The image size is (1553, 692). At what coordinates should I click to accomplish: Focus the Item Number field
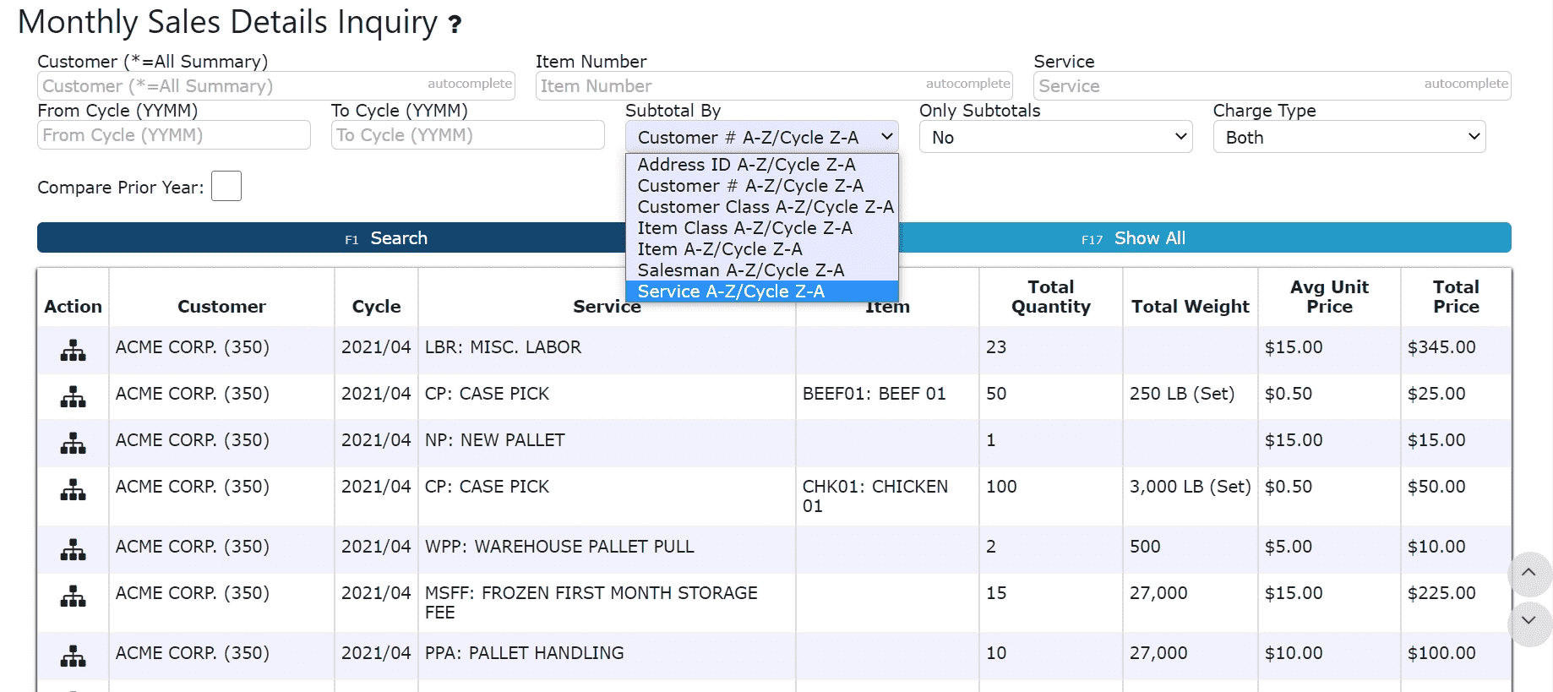774,85
